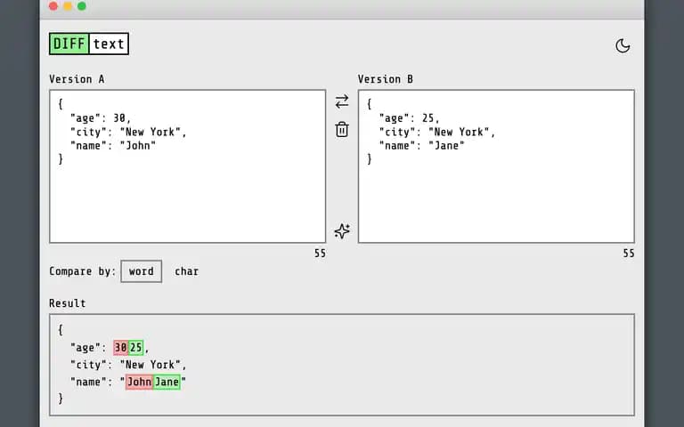Screen dimensions: 684x427
Task: Close the window with the red button
Action: (53, 6)
